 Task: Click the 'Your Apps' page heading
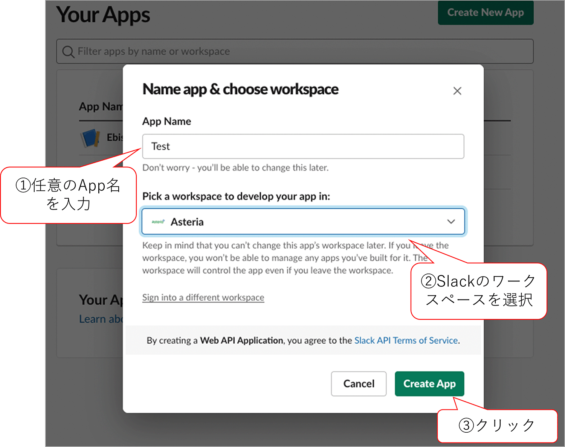[103, 15]
